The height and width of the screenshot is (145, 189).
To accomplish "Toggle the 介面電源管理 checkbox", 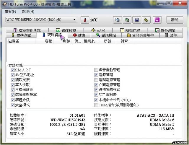I will click(96, 85).
